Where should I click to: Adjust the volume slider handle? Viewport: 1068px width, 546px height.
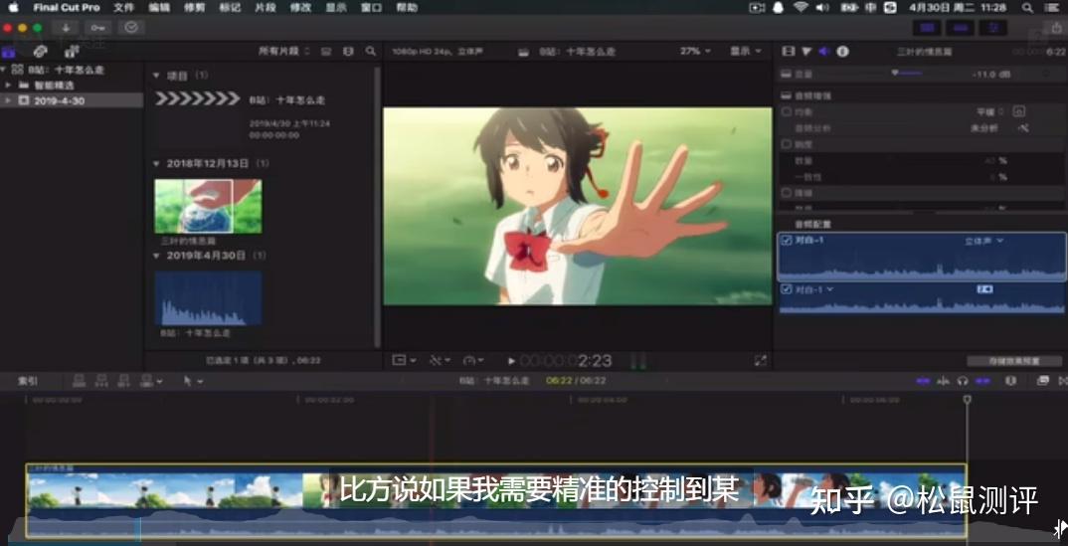tap(895, 73)
